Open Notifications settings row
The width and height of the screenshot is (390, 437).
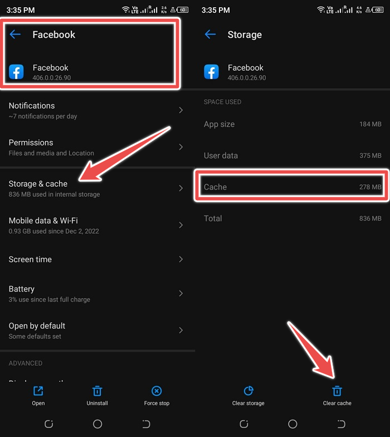pos(97,110)
